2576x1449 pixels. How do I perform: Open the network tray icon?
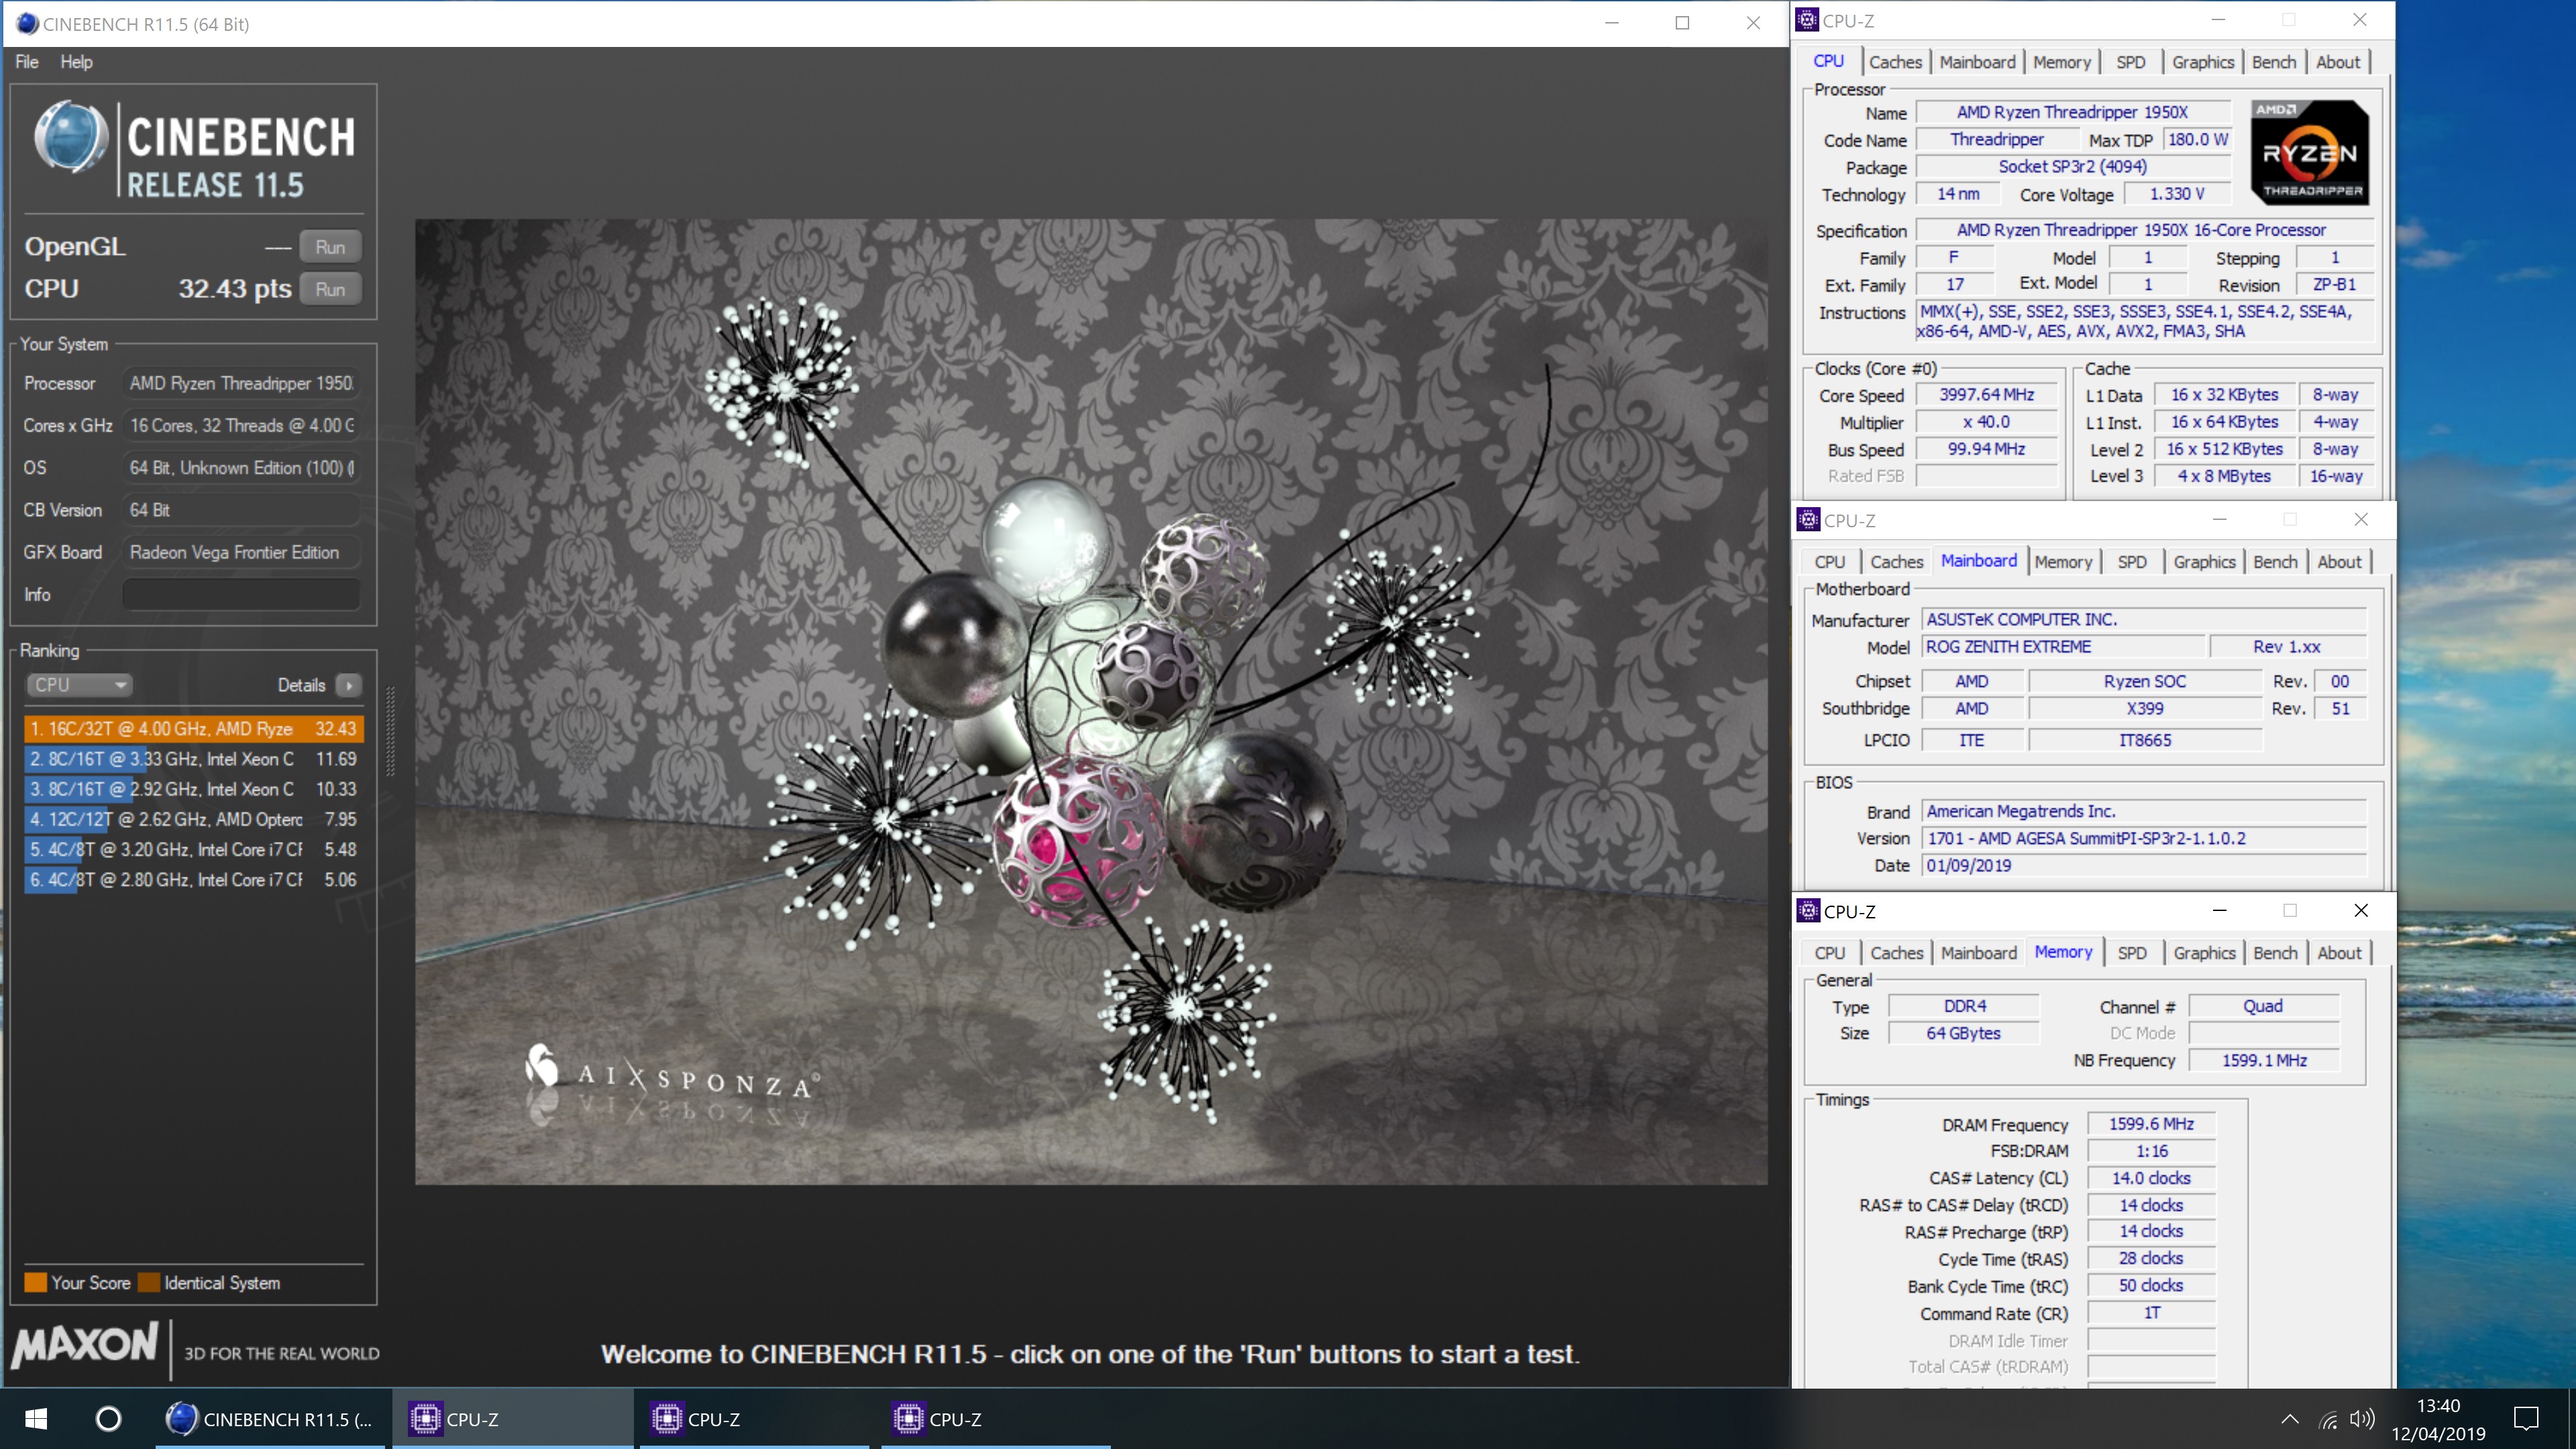click(2328, 1419)
